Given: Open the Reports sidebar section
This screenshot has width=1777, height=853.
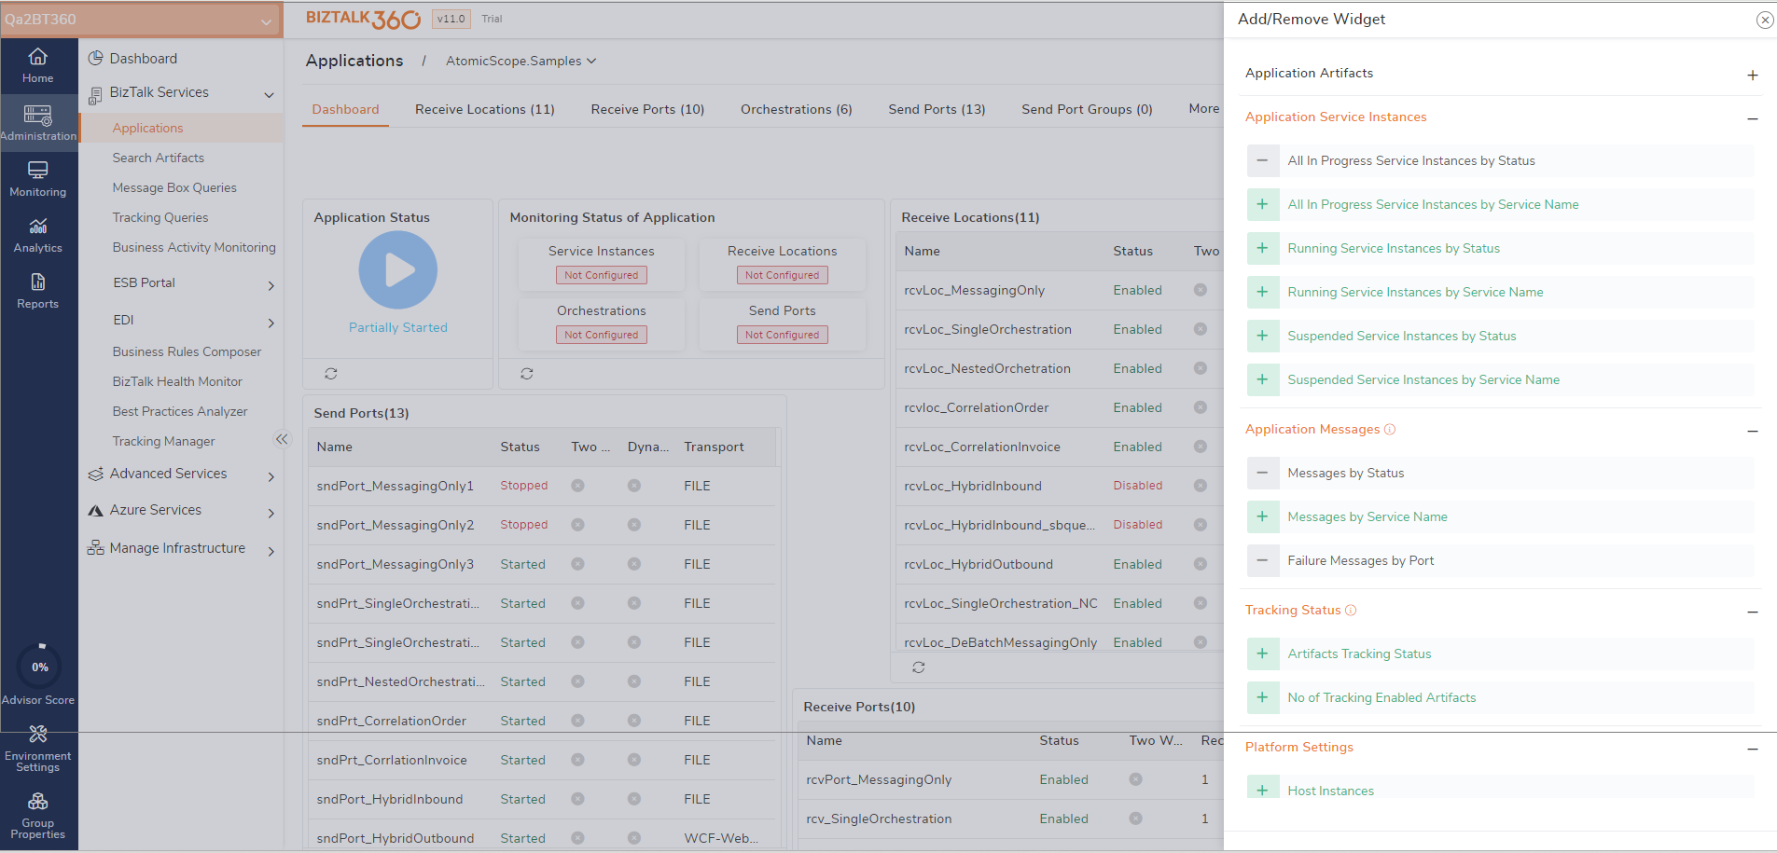Looking at the screenshot, I should [x=38, y=291].
